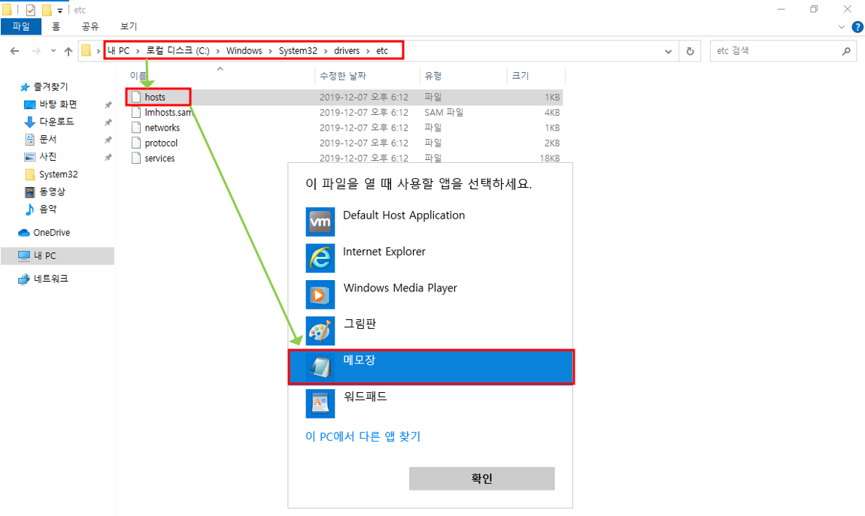Unpin 다운로드 pin icon
865x516 pixels.
108,122
